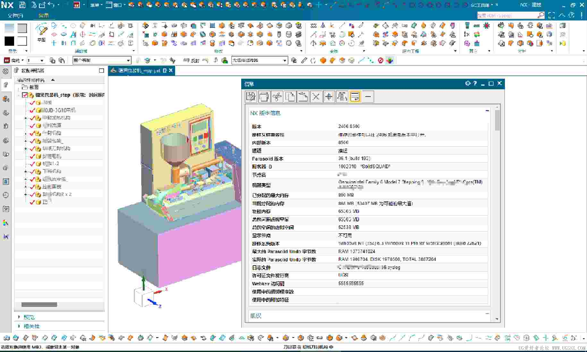
Task: Switch to the 主页 (Home) ribbon tab
Action: coord(44,15)
